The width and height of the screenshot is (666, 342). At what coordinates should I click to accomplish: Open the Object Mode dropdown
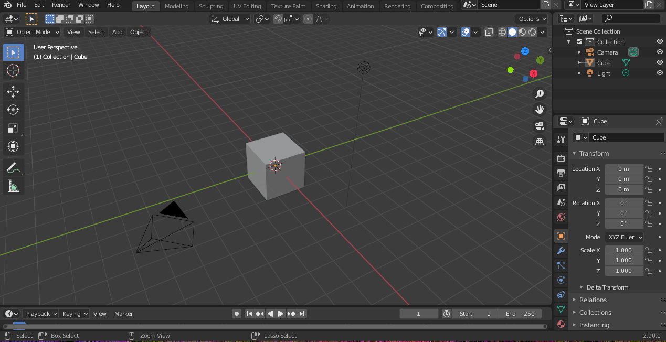pyautogui.click(x=33, y=32)
